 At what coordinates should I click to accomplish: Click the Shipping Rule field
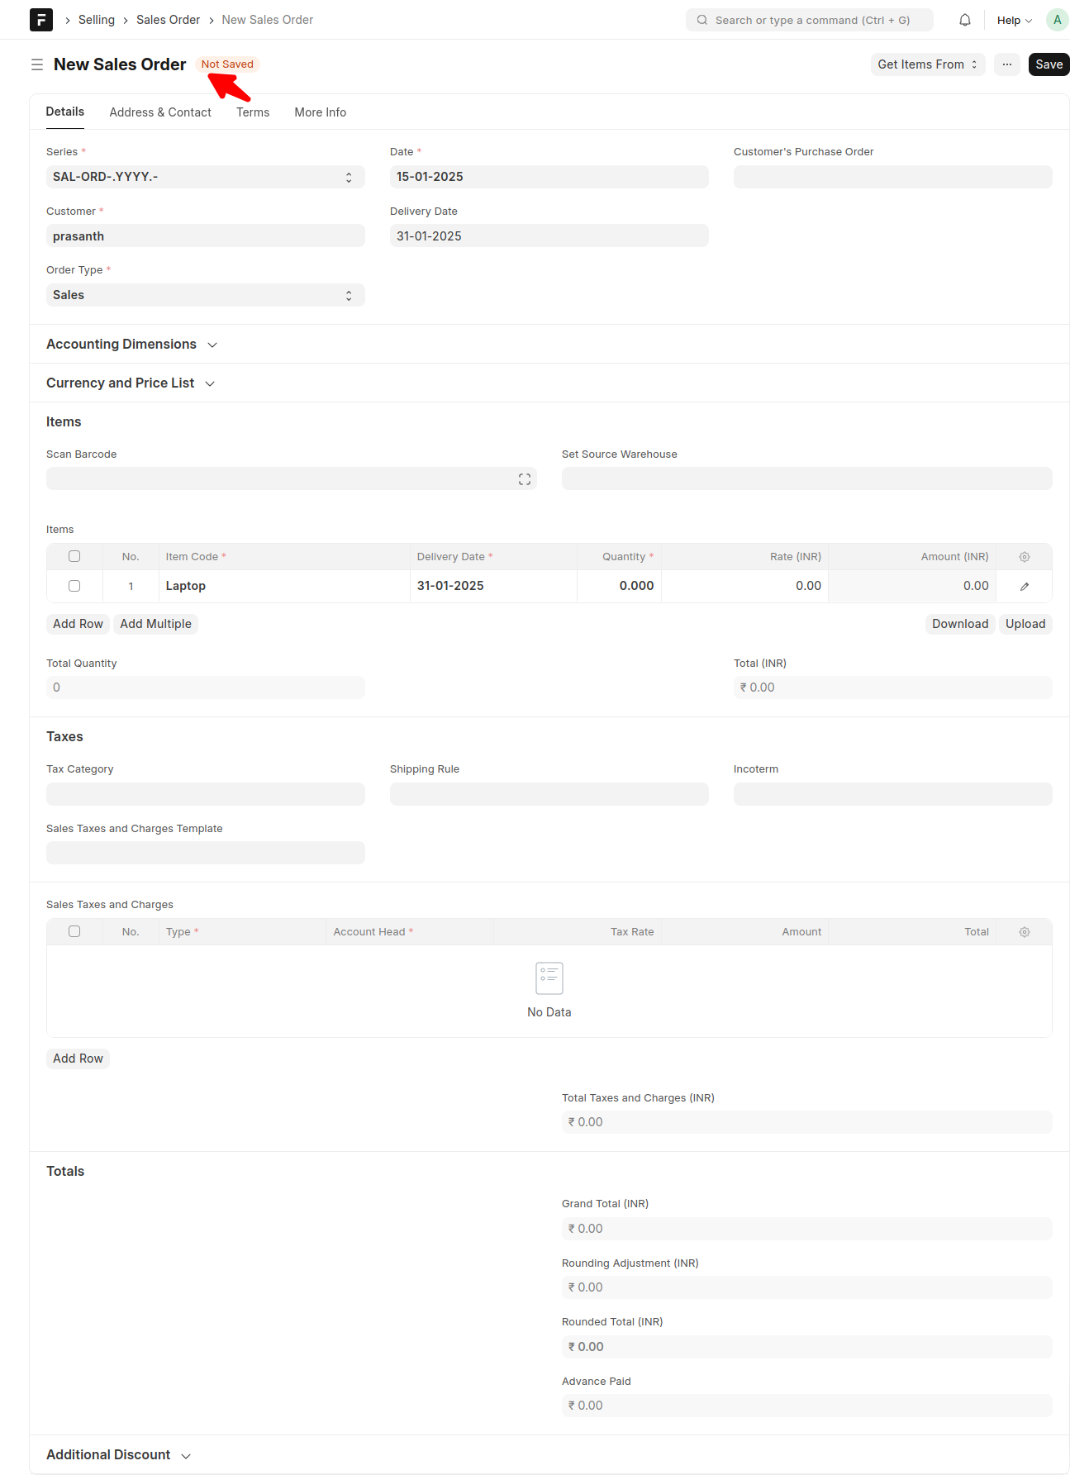(549, 794)
